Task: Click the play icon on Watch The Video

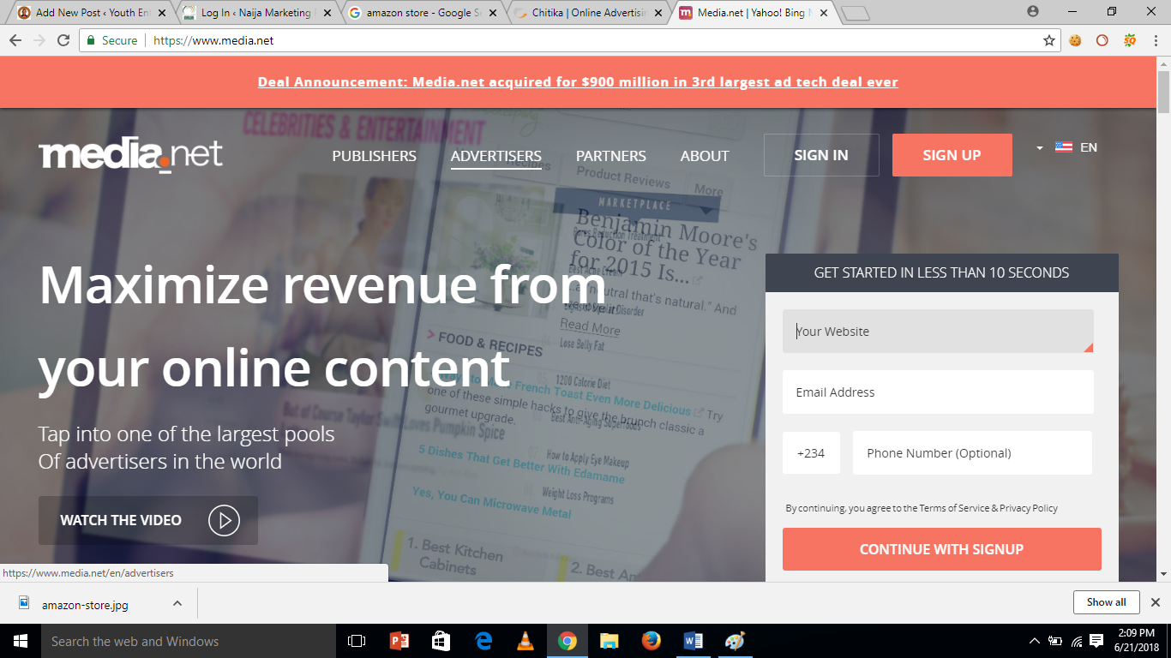Action: (224, 520)
